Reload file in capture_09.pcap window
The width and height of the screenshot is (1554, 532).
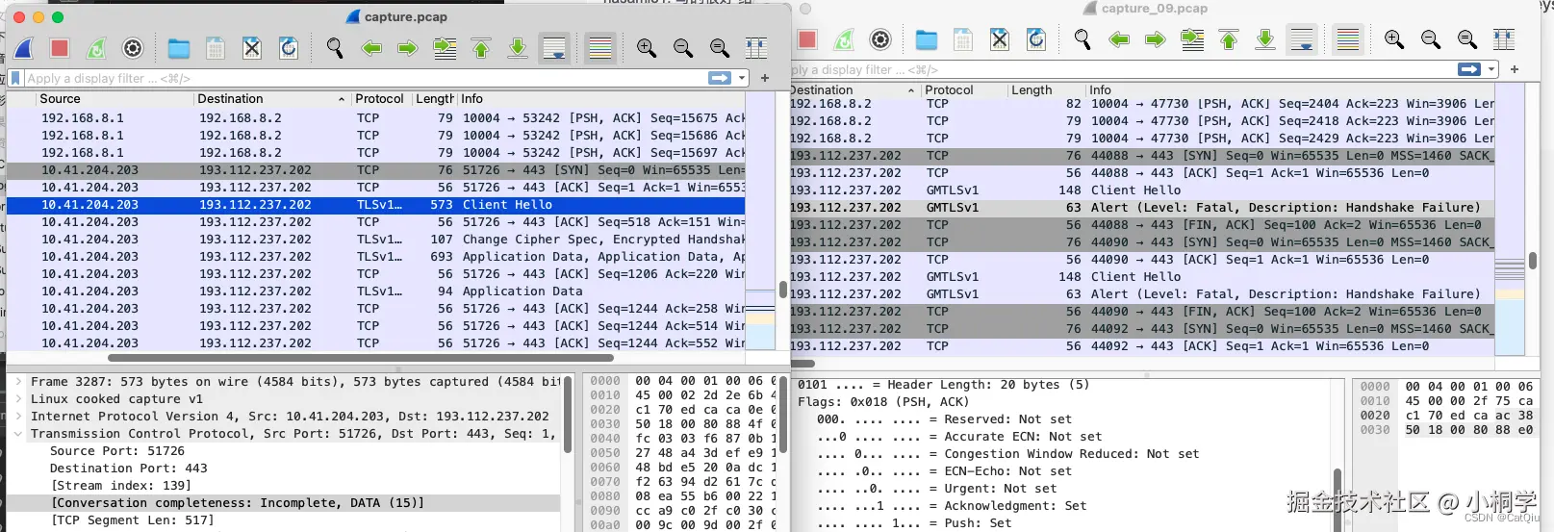tap(1036, 39)
